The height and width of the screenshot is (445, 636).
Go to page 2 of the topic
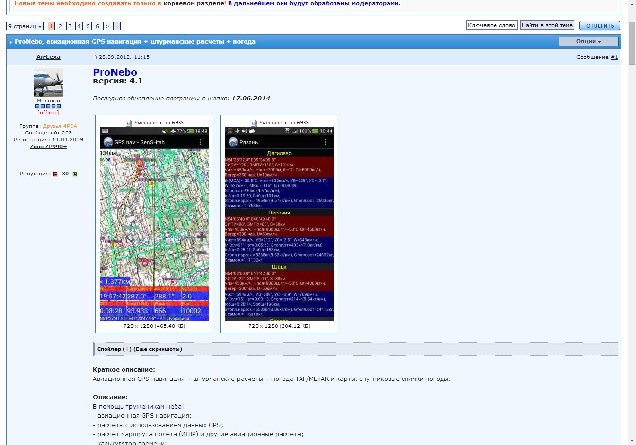click(60, 26)
